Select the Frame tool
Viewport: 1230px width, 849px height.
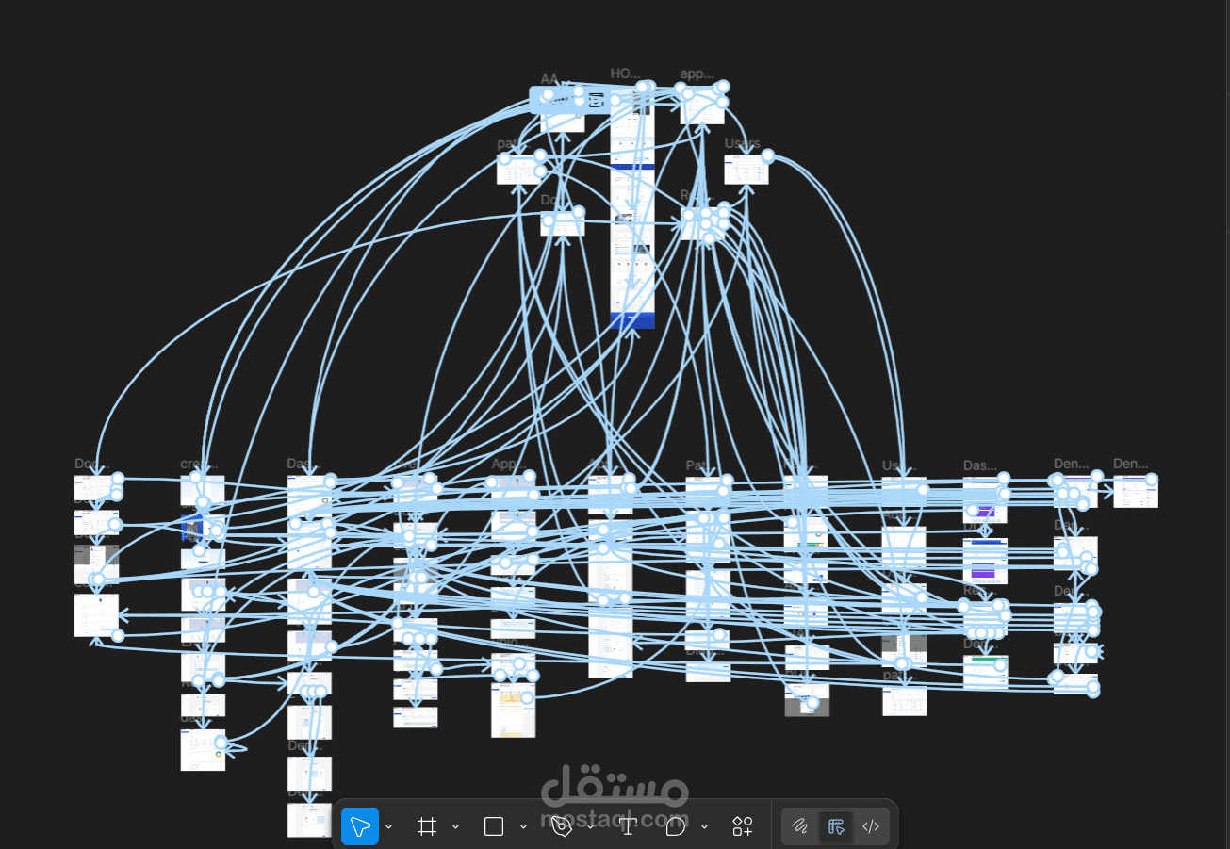tap(427, 826)
